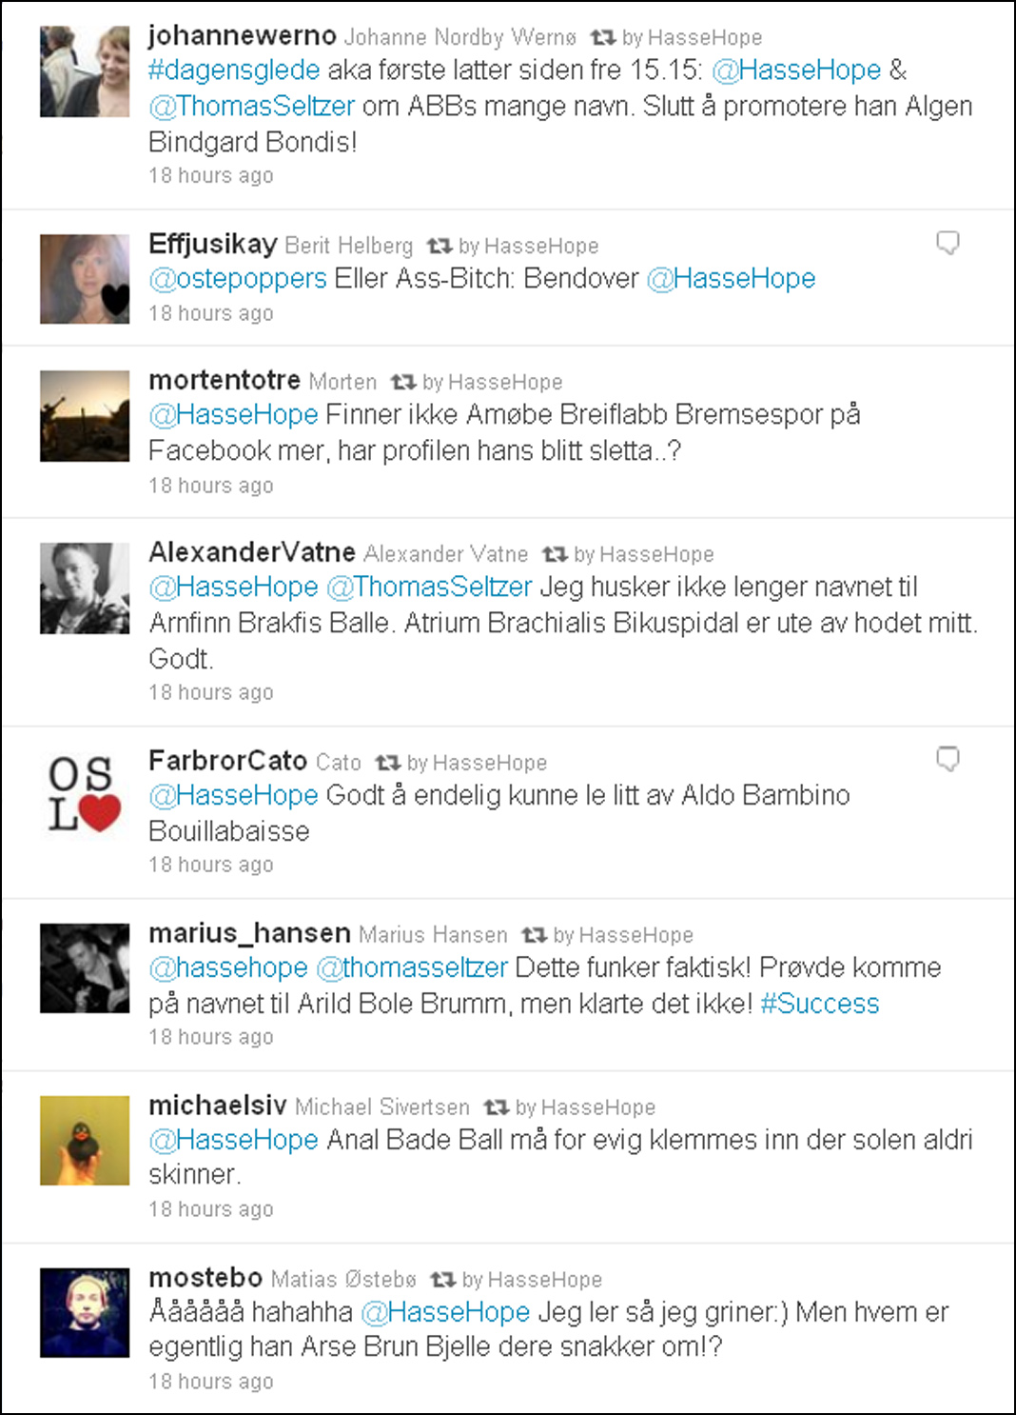Open marius_hansen username link

[x=249, y=933]
